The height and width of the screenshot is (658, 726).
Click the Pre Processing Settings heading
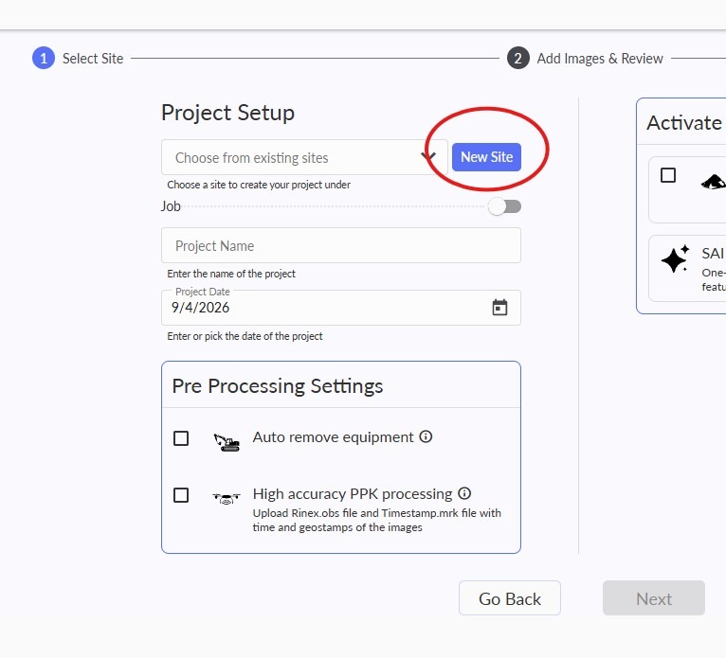point(278,386)
